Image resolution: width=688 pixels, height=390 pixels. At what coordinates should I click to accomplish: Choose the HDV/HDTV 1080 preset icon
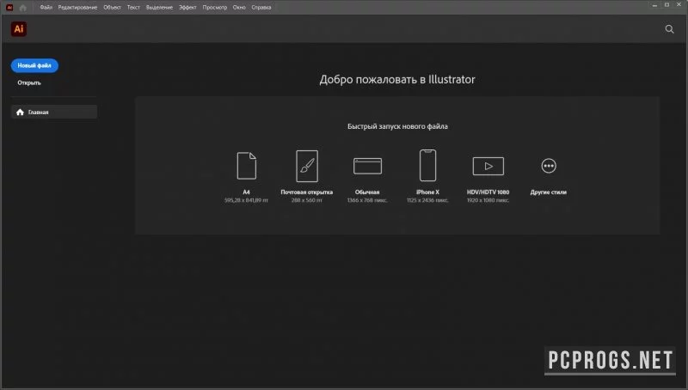[x=488, y=166]
